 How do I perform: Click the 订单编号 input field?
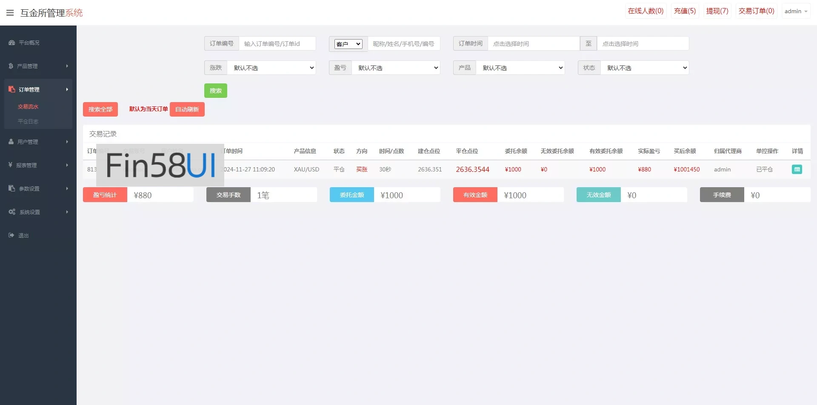pos(277,44)
